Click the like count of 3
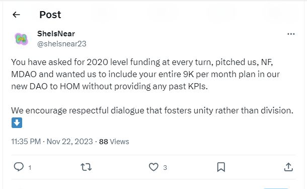The height and width of the screenshot is (189, 307). (165, 168)
